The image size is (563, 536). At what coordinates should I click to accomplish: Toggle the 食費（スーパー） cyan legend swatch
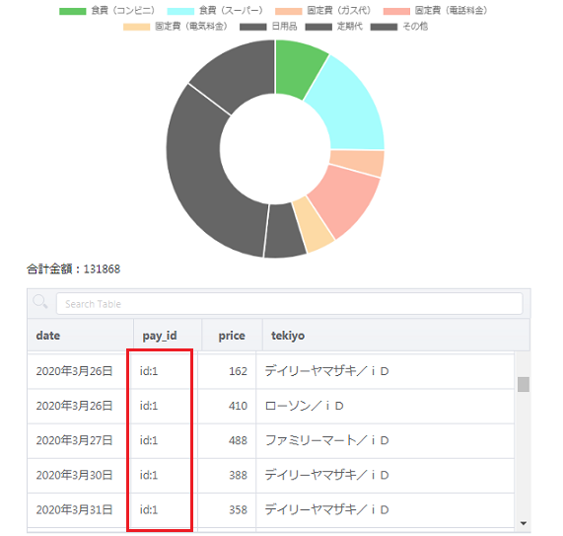(x=180, y=11)
